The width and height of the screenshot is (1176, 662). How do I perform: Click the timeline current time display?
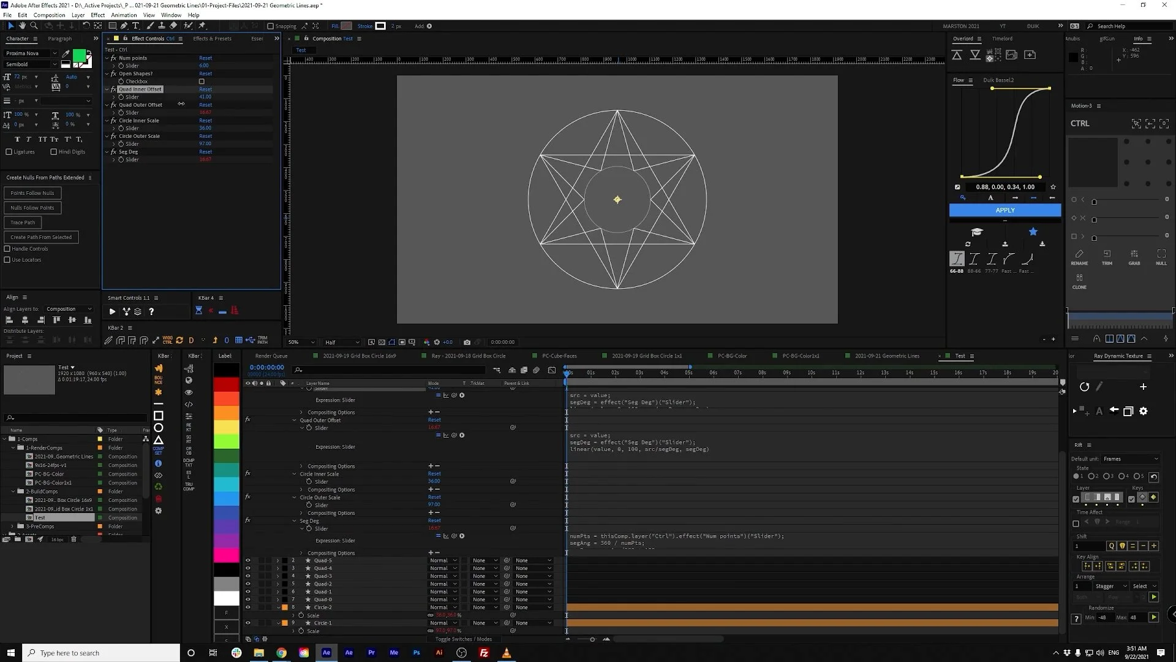tap(266, 367)
